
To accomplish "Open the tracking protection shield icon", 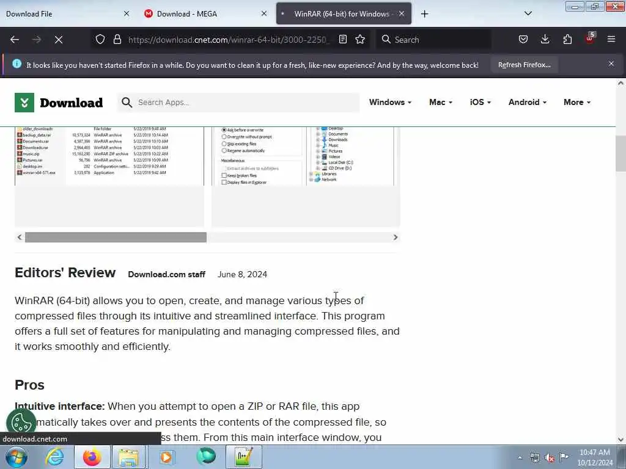I will click(100, 40).
